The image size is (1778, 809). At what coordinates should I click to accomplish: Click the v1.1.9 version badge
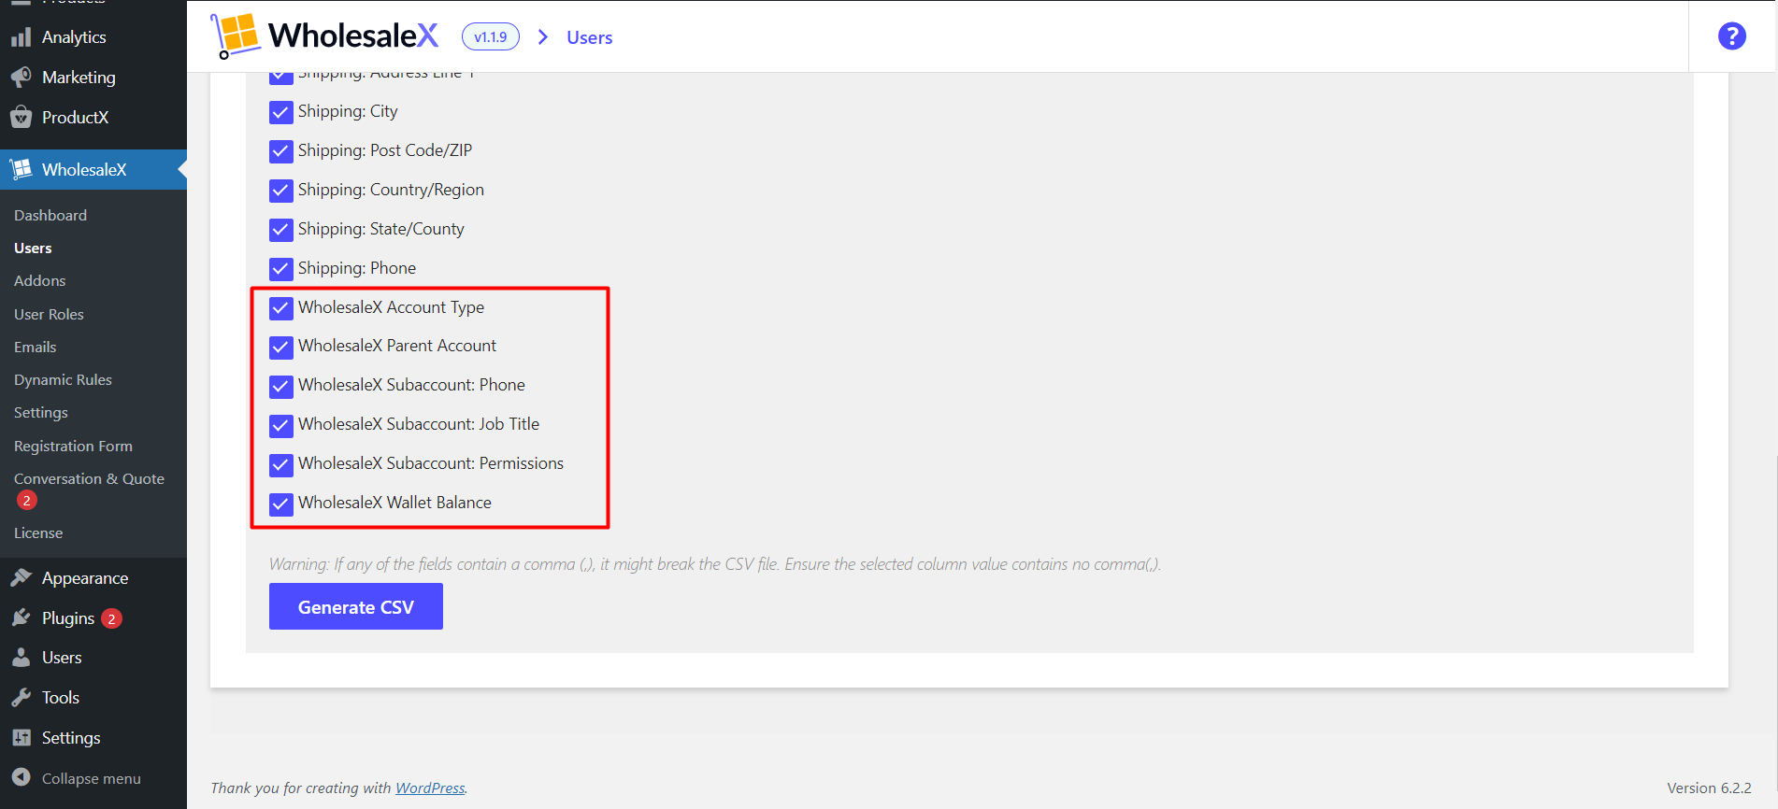(x=491, y=37)
